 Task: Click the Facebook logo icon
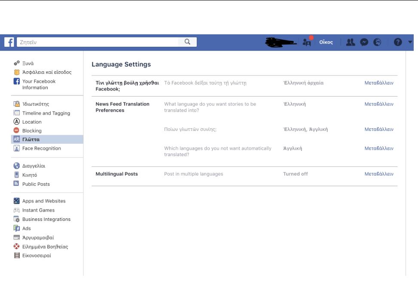9,42
